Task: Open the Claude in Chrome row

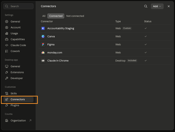Action: (105, 61)
